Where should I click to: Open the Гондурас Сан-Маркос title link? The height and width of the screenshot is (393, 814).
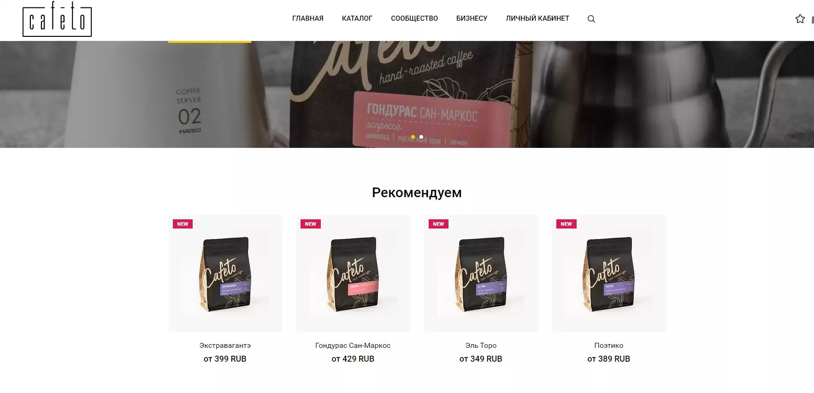coord(353,345)
